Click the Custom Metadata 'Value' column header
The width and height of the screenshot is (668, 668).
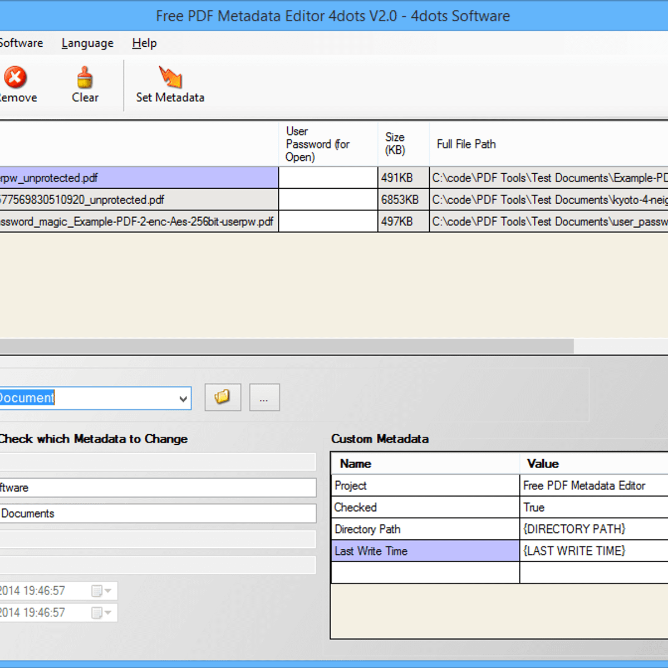click(594, 464)
